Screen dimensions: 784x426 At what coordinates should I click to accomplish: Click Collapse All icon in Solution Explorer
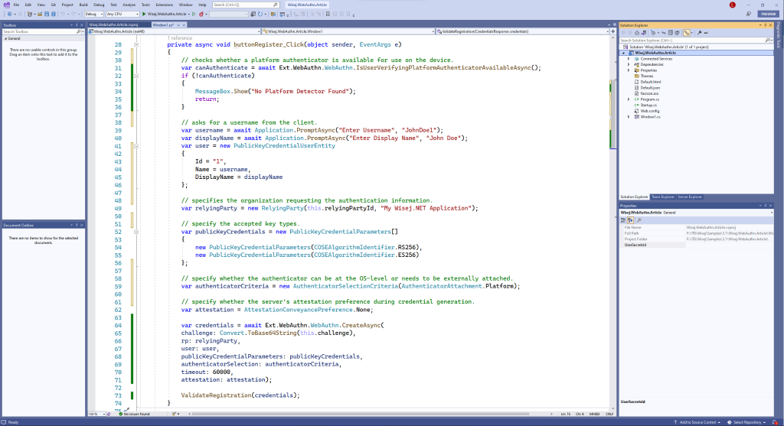(x=671, y=33)
